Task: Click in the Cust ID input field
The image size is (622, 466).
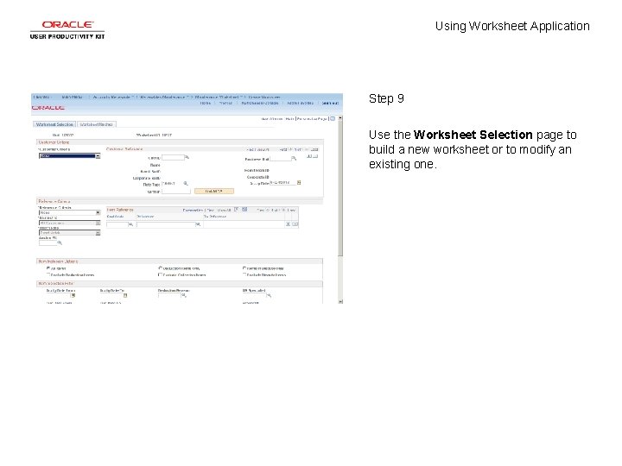Action: 173,157
